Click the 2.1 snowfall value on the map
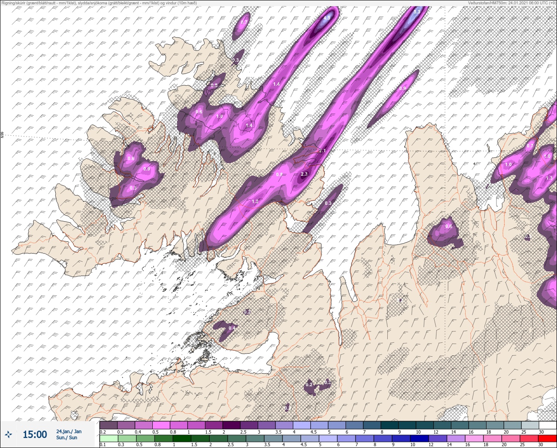 (x=322, y=151)
